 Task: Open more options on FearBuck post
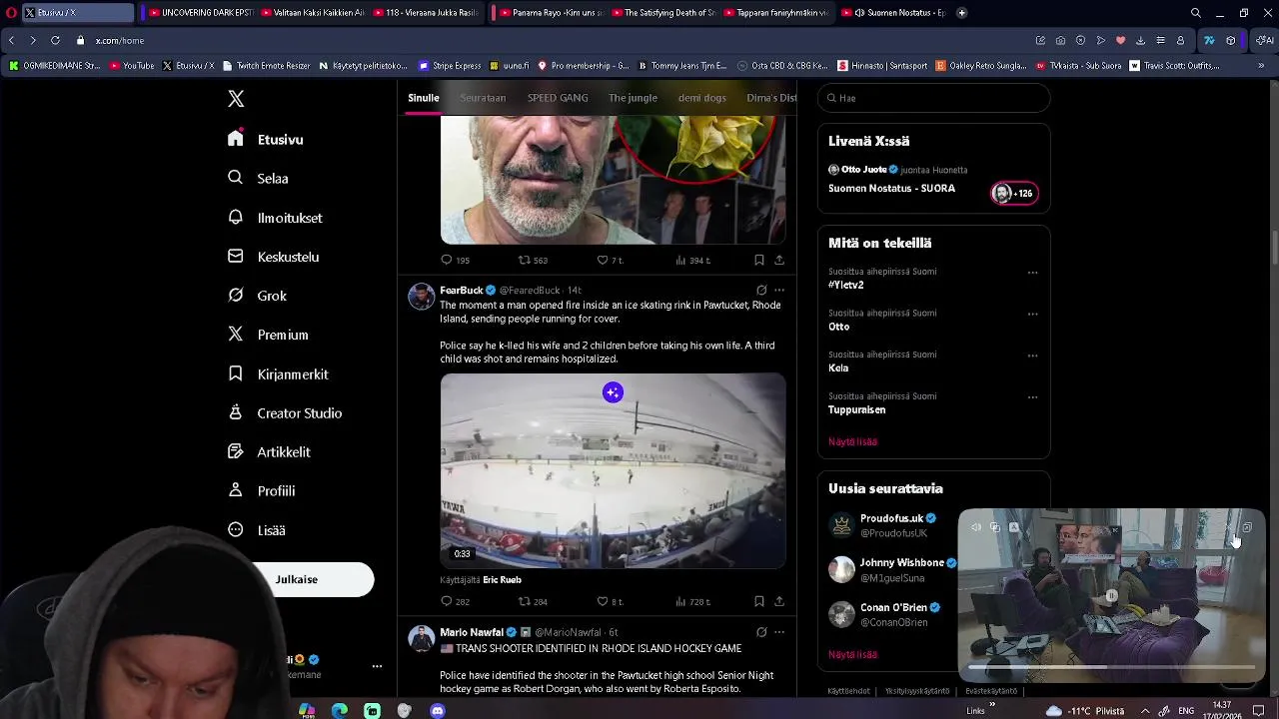tap(779, 290)
